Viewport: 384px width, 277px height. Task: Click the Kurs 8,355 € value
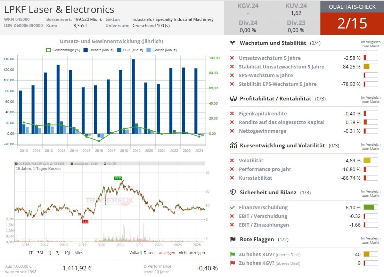(81, 25)
